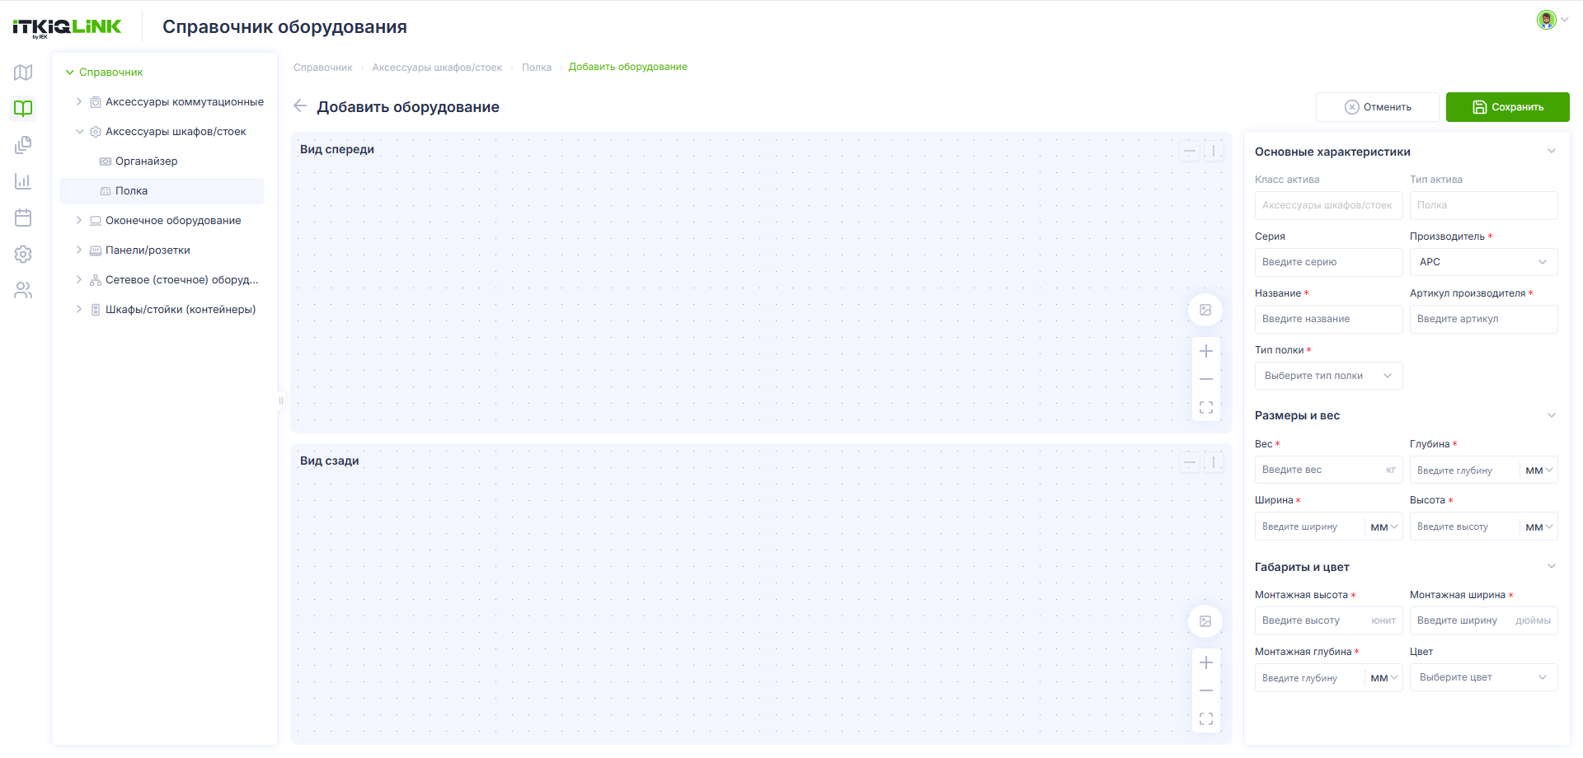Click the back arrow next to Добавить оборудование
The height and width of the screenshot is (758, 1583).
click(300, 106)
